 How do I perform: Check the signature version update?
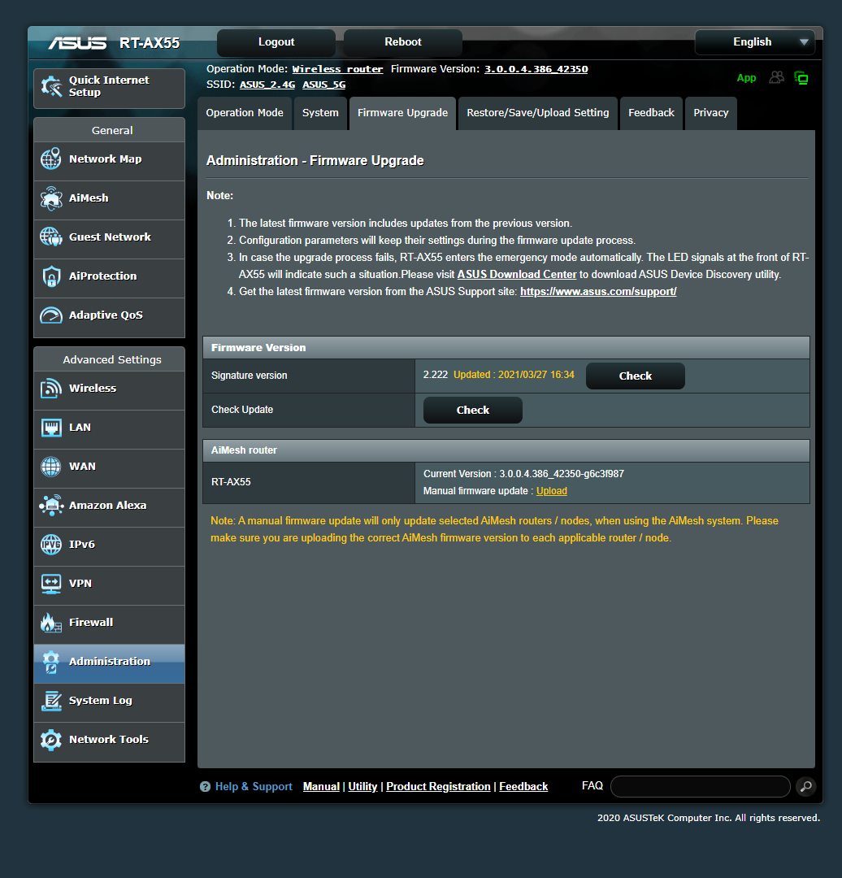636,376
